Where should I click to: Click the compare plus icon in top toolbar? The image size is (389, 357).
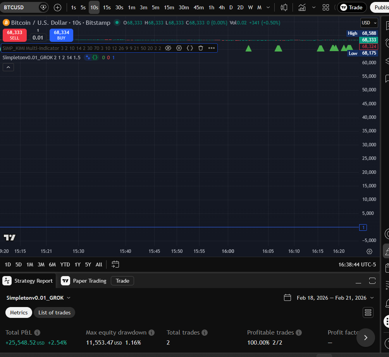tap(57, 7)
